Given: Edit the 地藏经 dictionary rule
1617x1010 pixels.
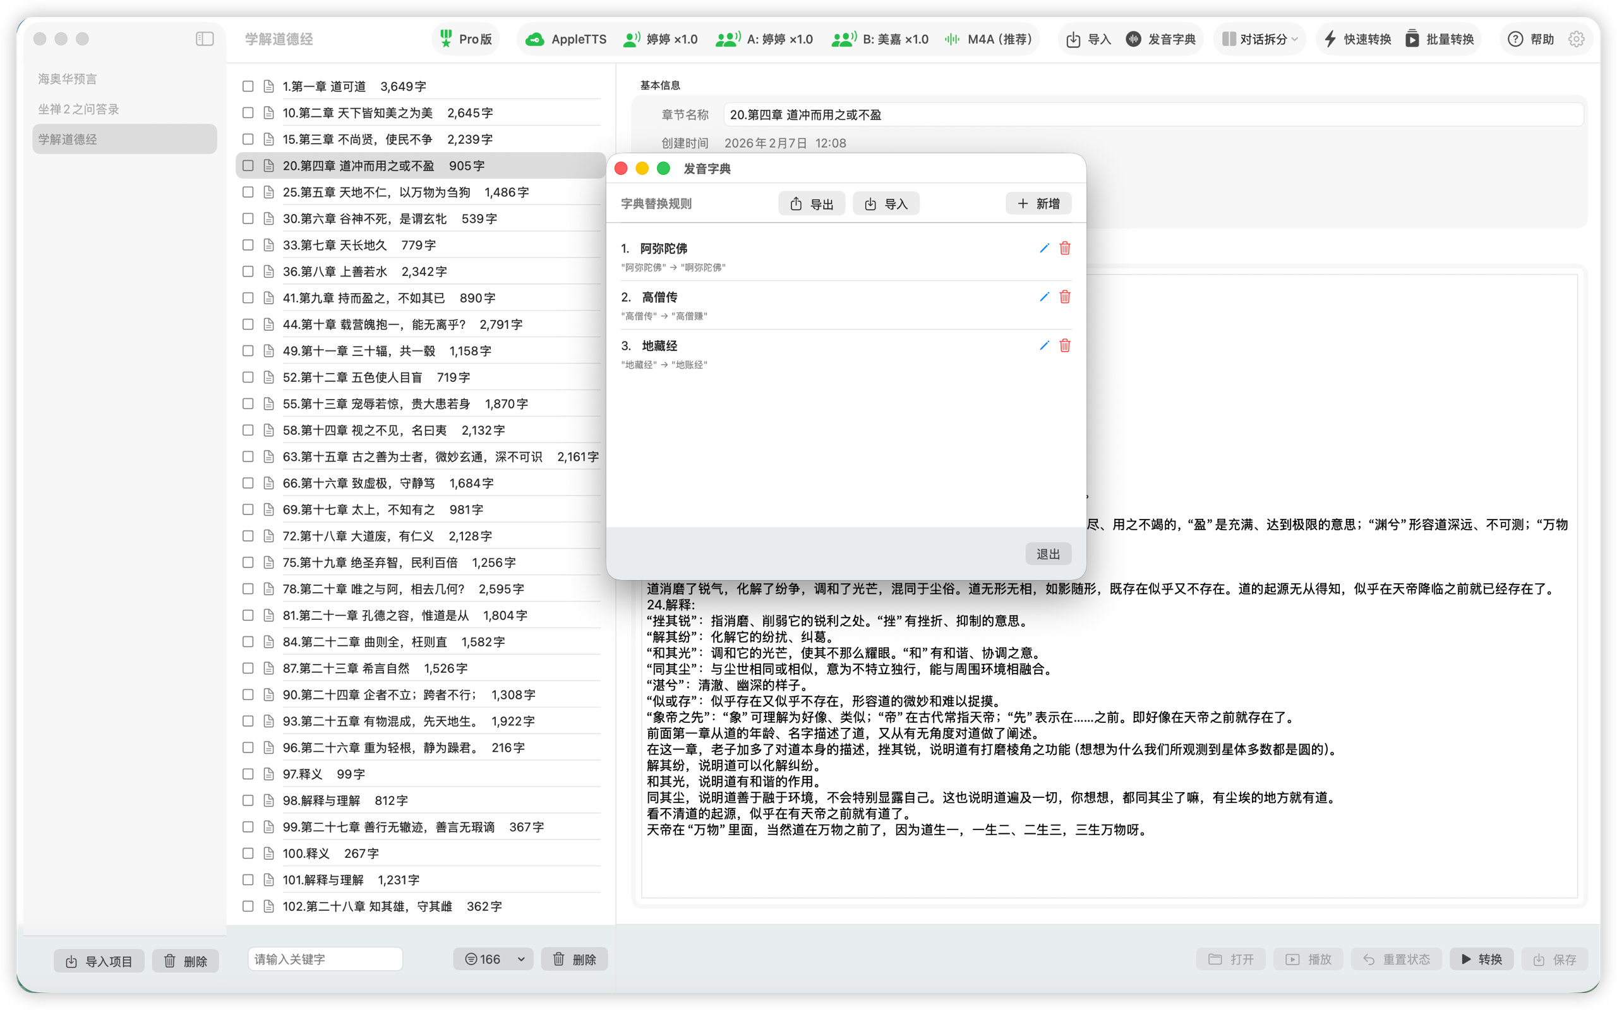Looking at the screenshot, I should 1044,345.
